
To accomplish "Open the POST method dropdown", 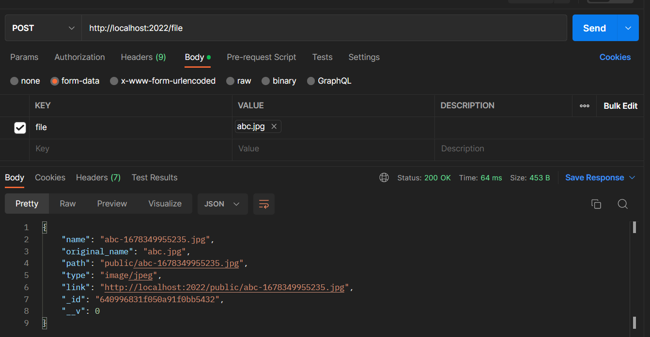I will click(x=43, y=28).
